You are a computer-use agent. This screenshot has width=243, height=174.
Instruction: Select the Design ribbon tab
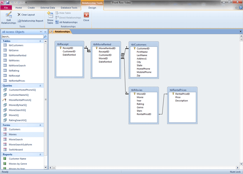pyautogui.click(x=92, y=7)
